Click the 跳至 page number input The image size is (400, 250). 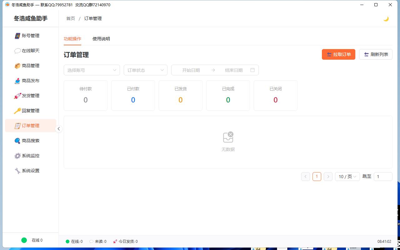click(x=383, y=177)
